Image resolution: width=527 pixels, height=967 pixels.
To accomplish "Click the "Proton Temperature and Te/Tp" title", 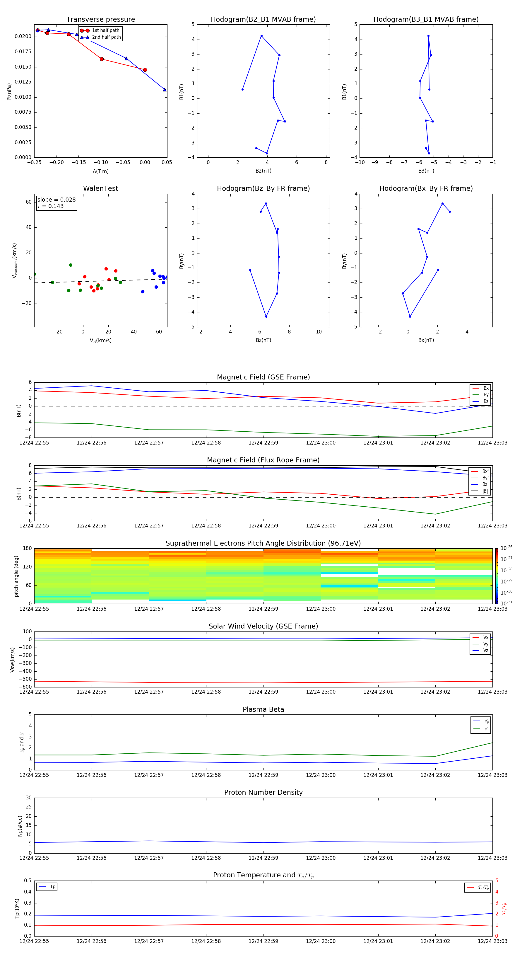I will tap(263, 875).
